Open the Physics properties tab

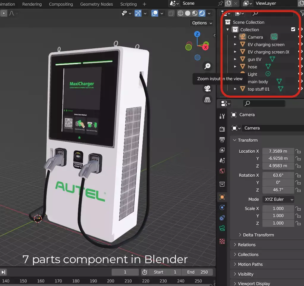(x=222, y=207)
